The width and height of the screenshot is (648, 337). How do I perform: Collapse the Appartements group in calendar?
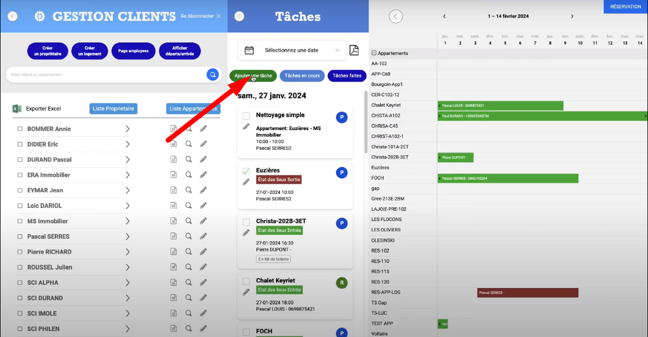tap(374, 53)
